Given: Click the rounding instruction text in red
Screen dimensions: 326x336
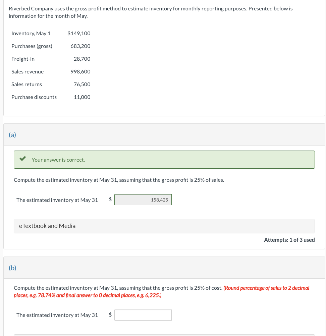Looking at the screenshot, I should (x=162, y=291).
